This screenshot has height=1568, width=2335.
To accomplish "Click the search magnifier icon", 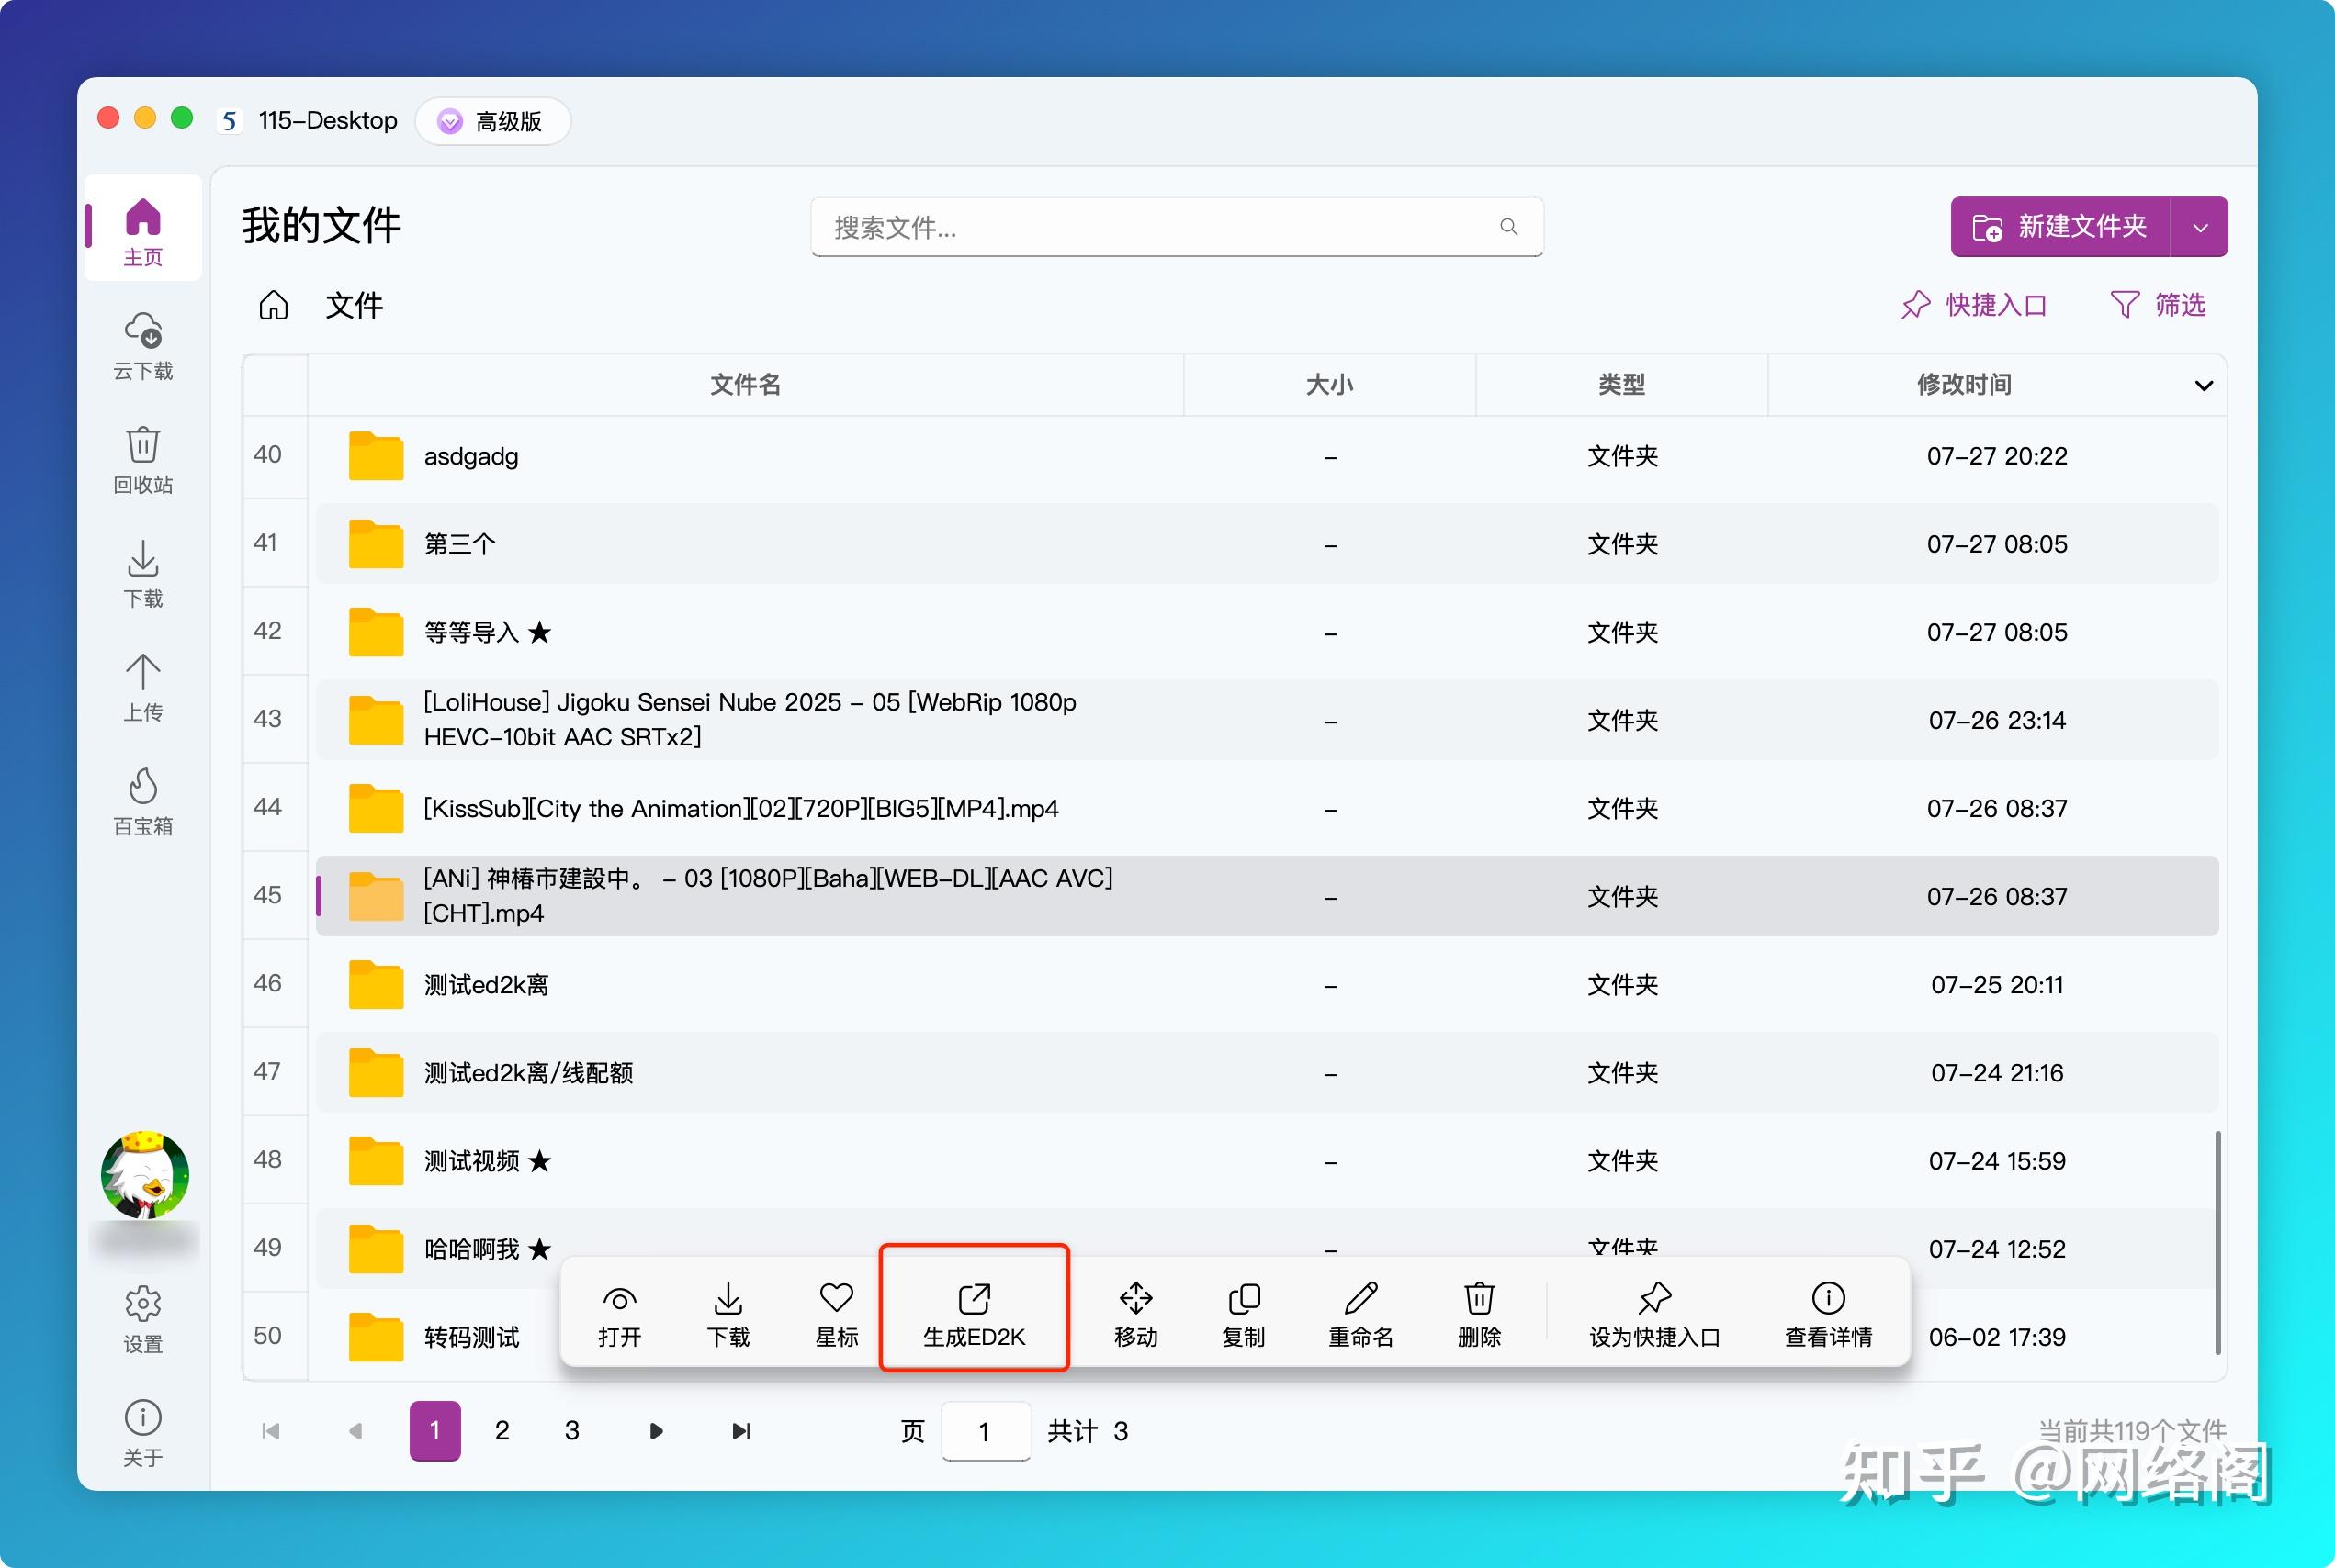I will (x=1508, y=227).
